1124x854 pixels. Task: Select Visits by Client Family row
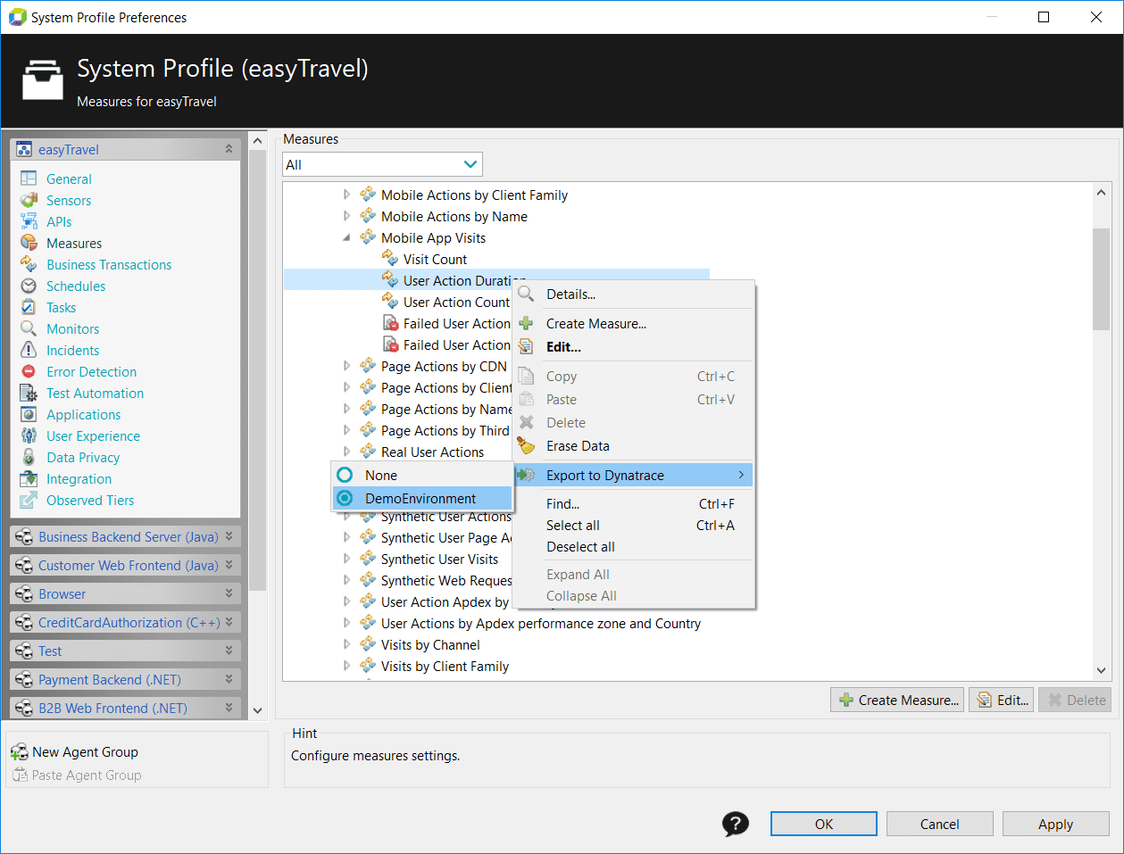click(x=445, y=666)
